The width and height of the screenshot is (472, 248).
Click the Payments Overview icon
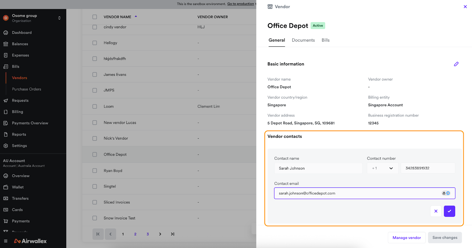click(x=6, y=123)
